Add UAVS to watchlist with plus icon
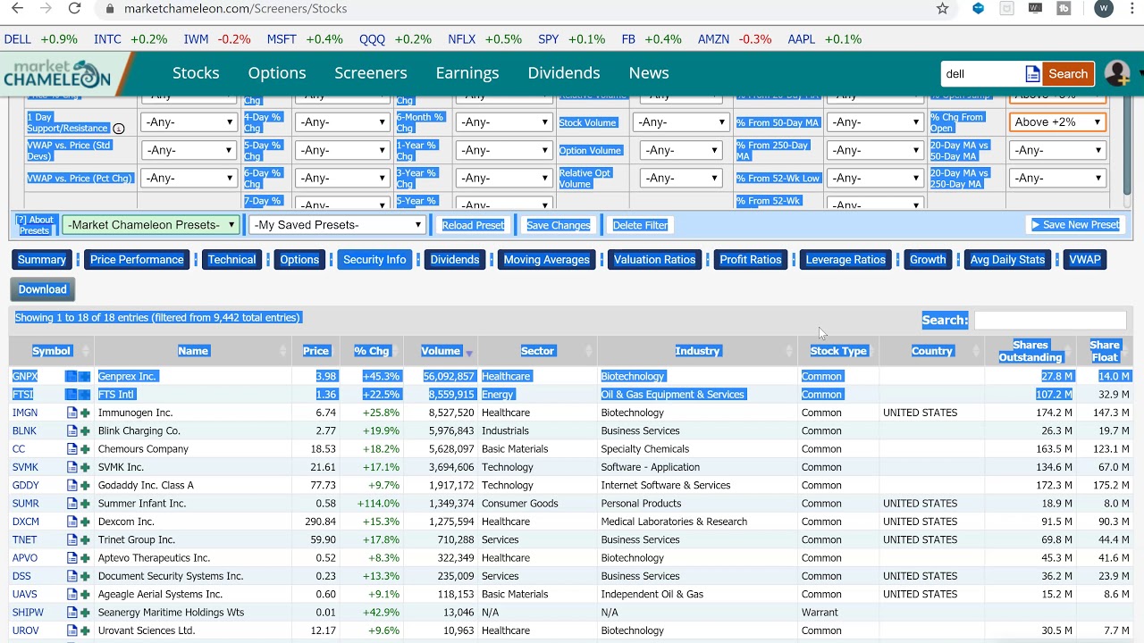 [x=85, y=594]
